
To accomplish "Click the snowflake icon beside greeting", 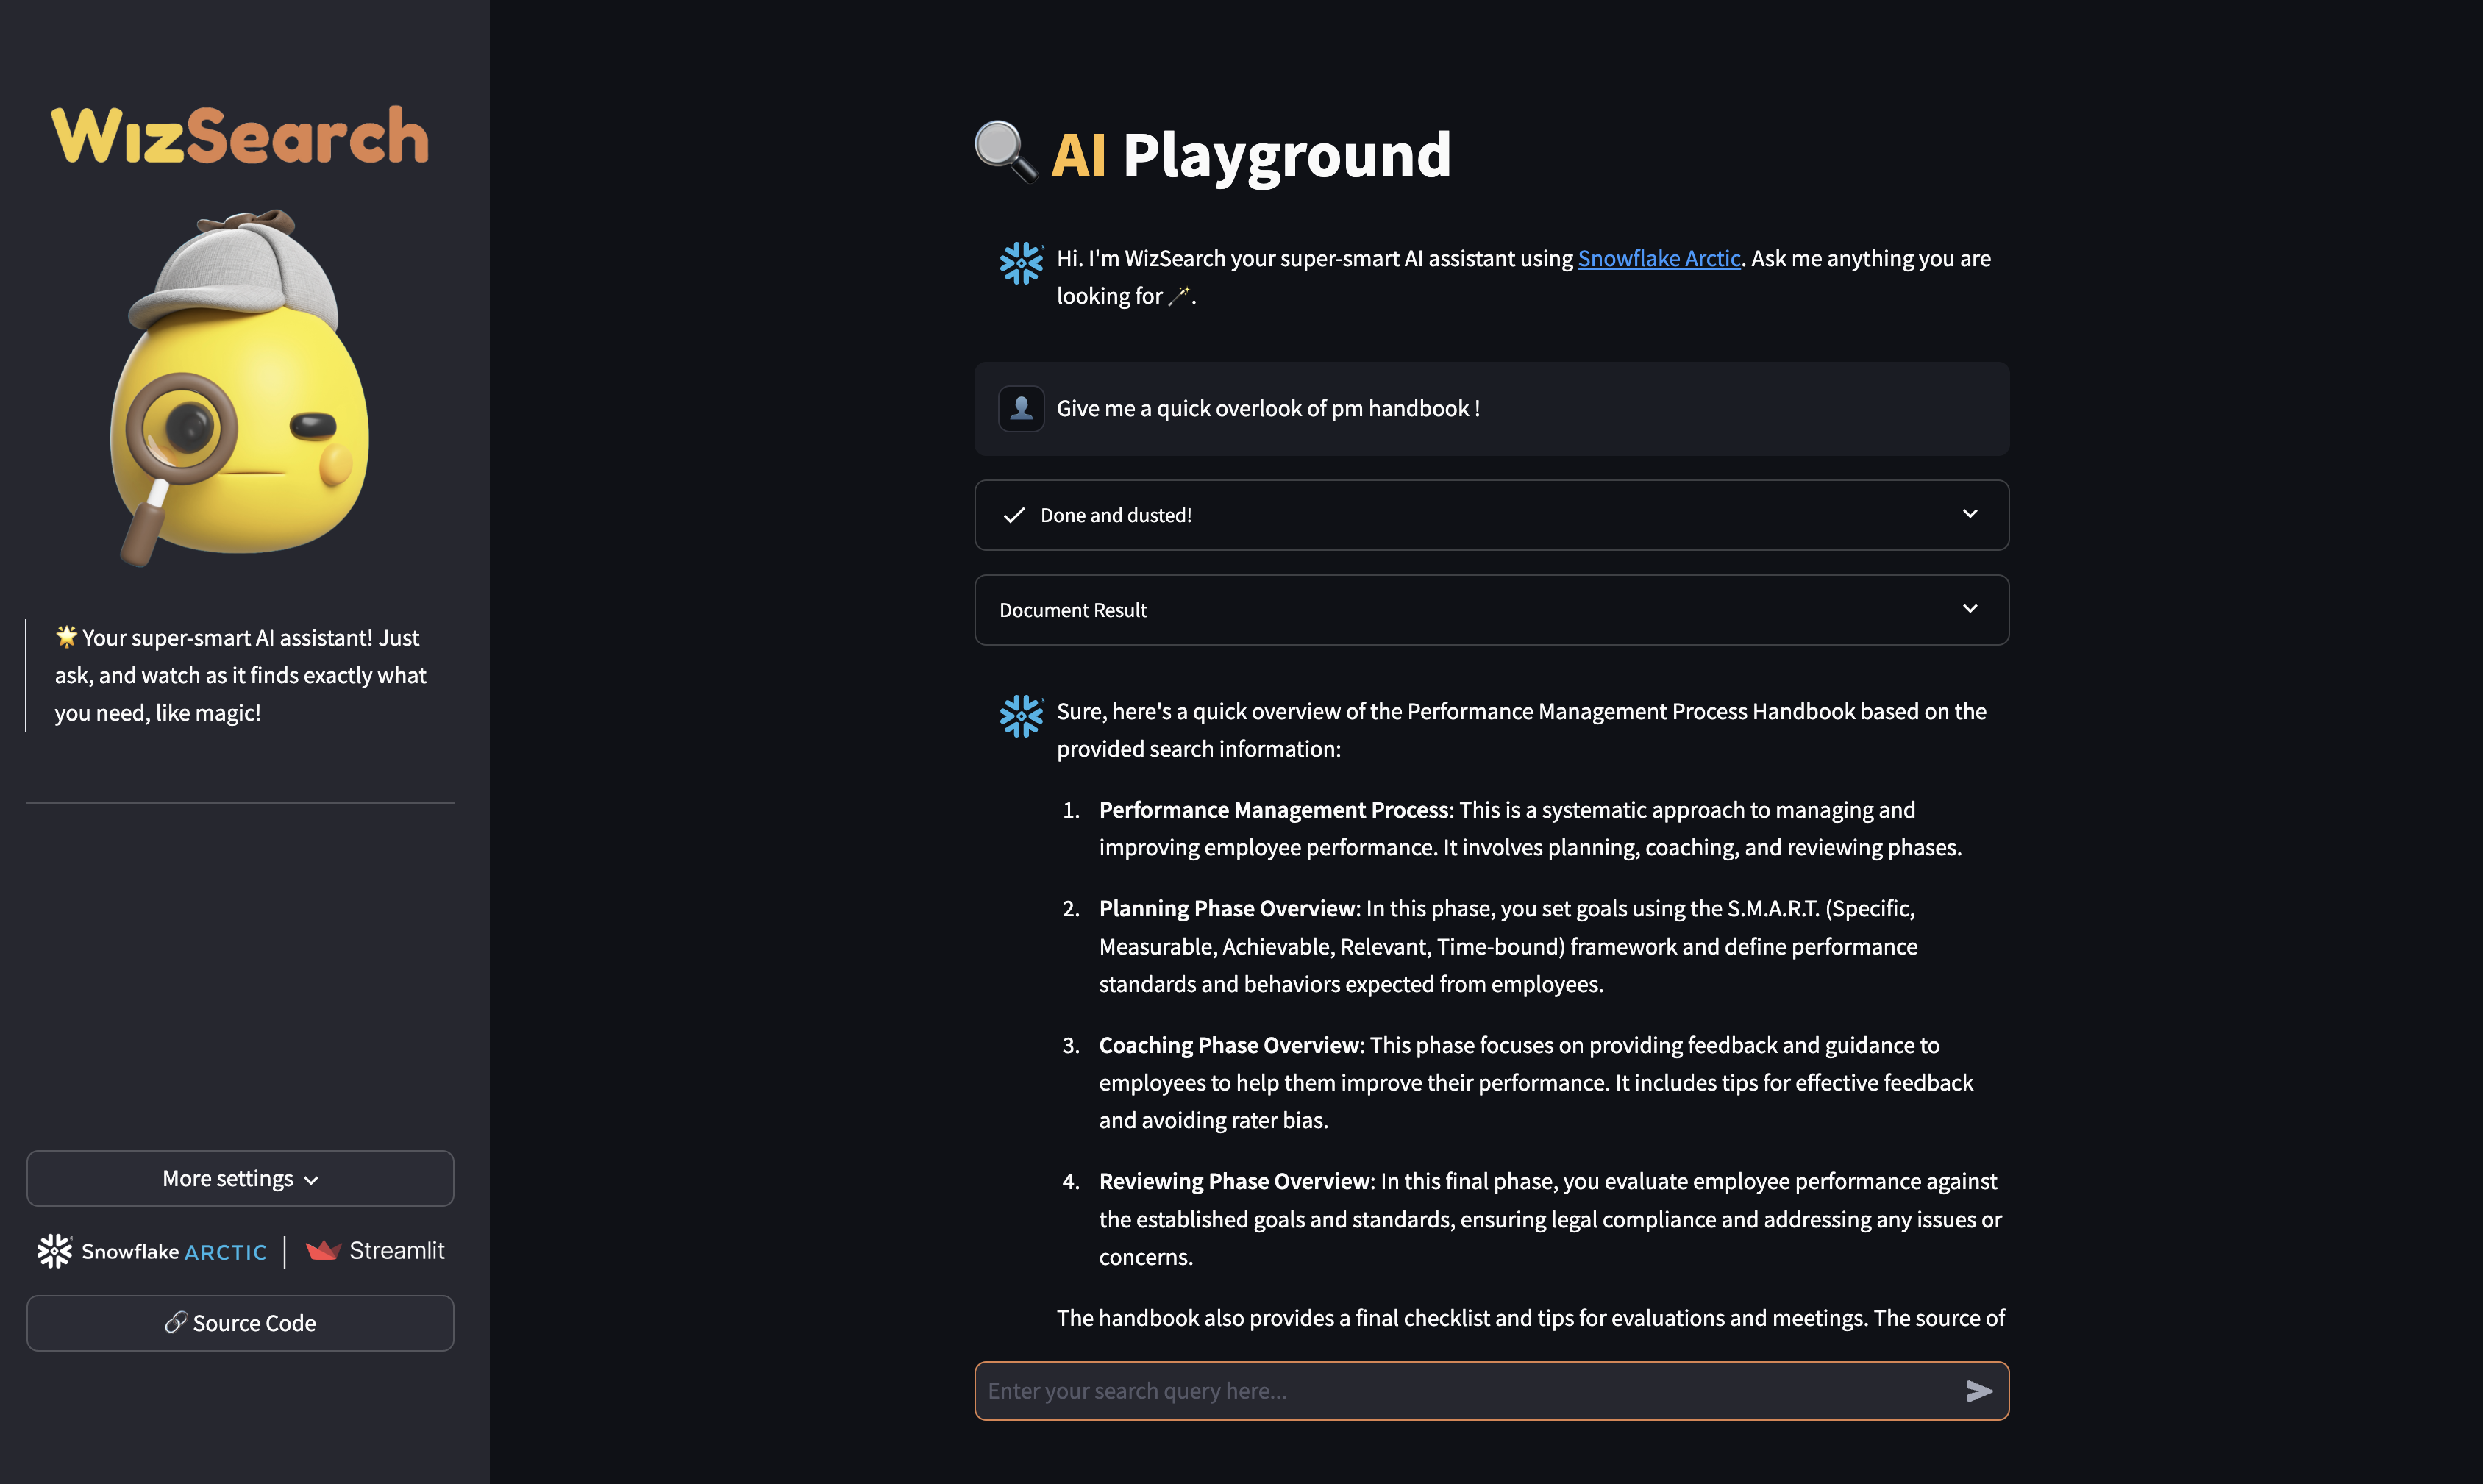I will [x=1021, y=263].
